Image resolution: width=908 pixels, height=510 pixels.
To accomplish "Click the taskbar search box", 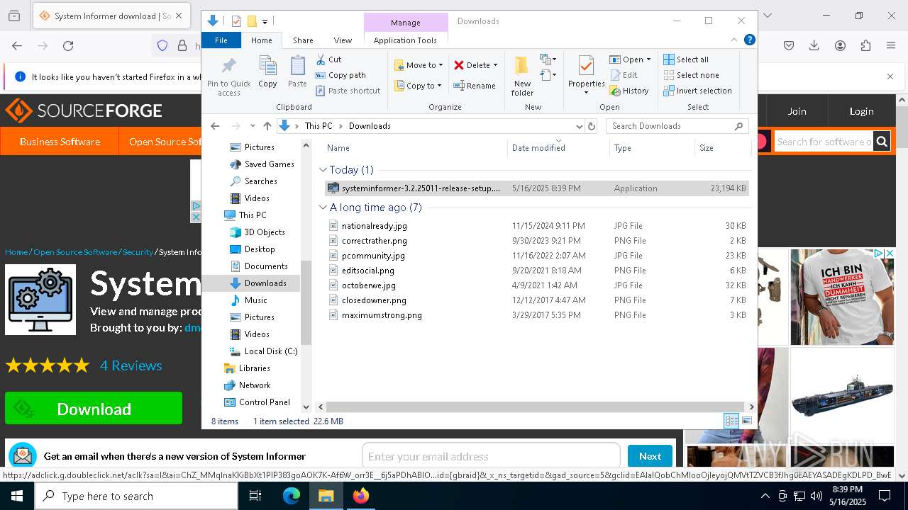I will pos(136,496).
